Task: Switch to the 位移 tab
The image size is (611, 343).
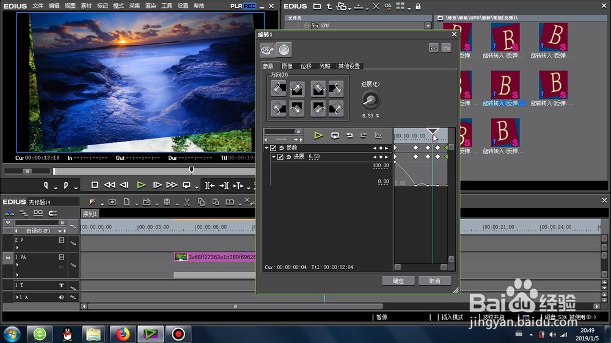Action: [x=306, y=66]
